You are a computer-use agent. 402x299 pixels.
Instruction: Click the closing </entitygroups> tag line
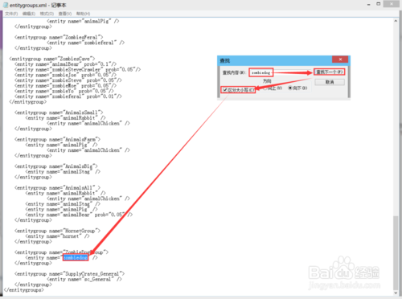(24, 290)
